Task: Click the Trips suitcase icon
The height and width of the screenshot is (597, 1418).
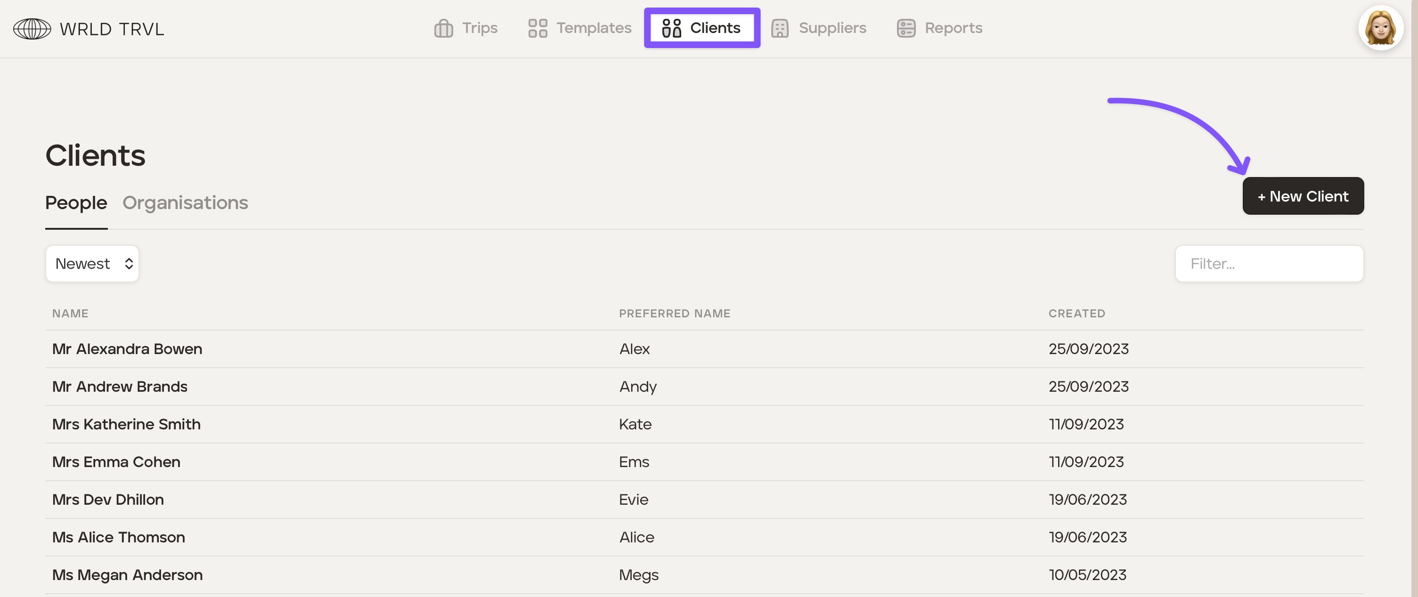Action: pyautogui.click(x=443, y=28)
